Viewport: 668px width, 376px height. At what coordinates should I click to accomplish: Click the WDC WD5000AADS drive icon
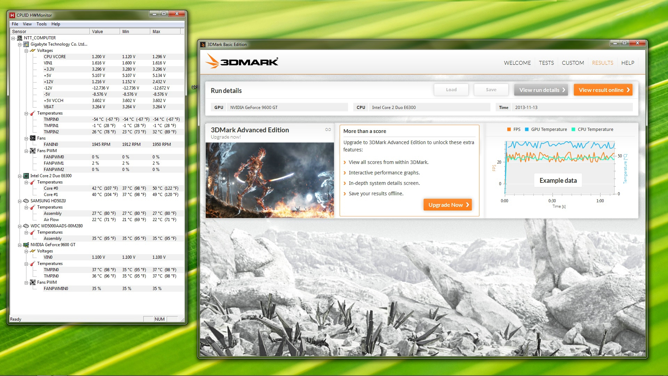tap(26, 226)
